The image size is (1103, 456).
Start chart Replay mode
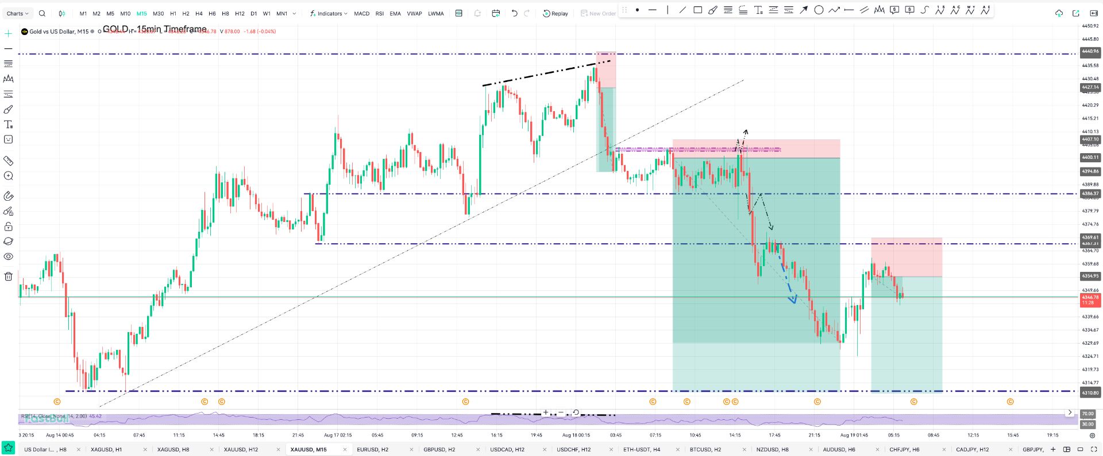pyautogui.click(x=556, y=13)
